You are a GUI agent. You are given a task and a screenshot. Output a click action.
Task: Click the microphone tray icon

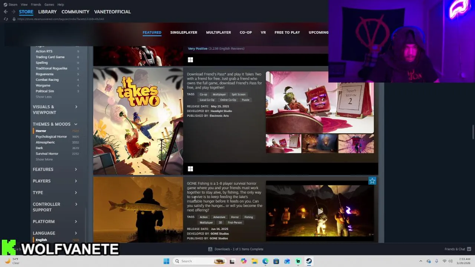(436, 261)
